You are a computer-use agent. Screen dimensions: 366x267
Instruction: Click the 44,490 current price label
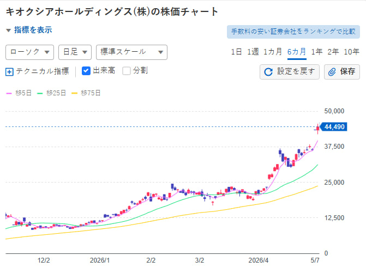tap(333, 127)
